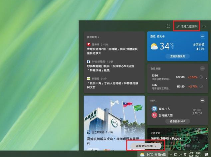
Task: Open 增減文章類別 to edit article categories
Action: coord(187,26)
